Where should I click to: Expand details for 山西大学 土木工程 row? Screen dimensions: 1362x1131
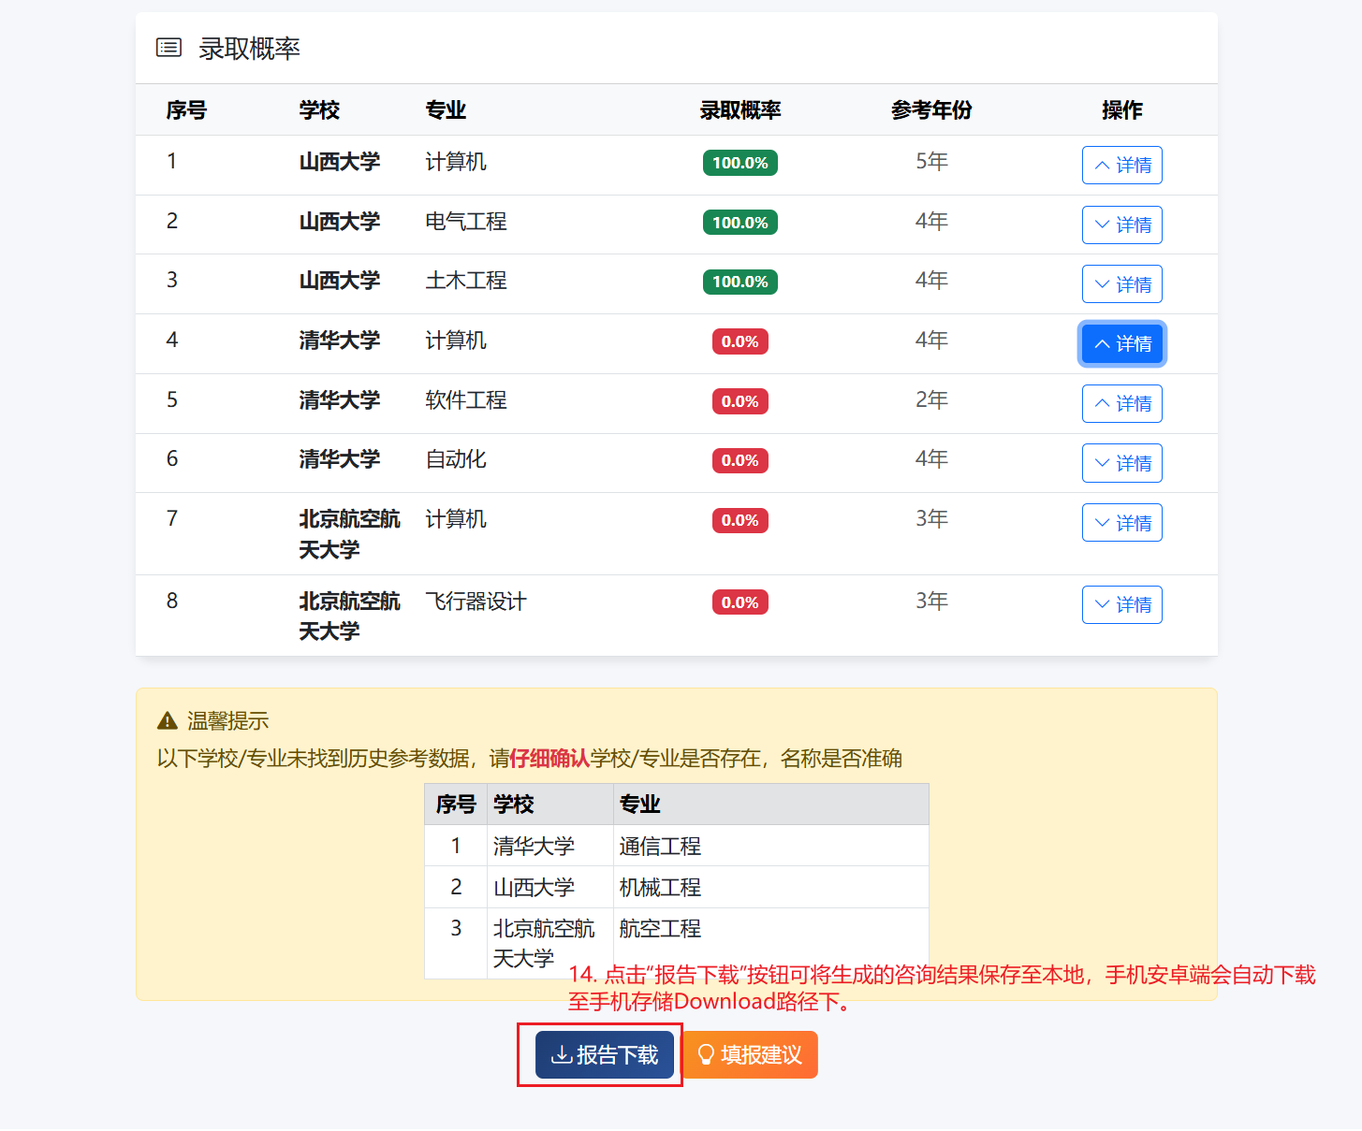pos(1121,284)
